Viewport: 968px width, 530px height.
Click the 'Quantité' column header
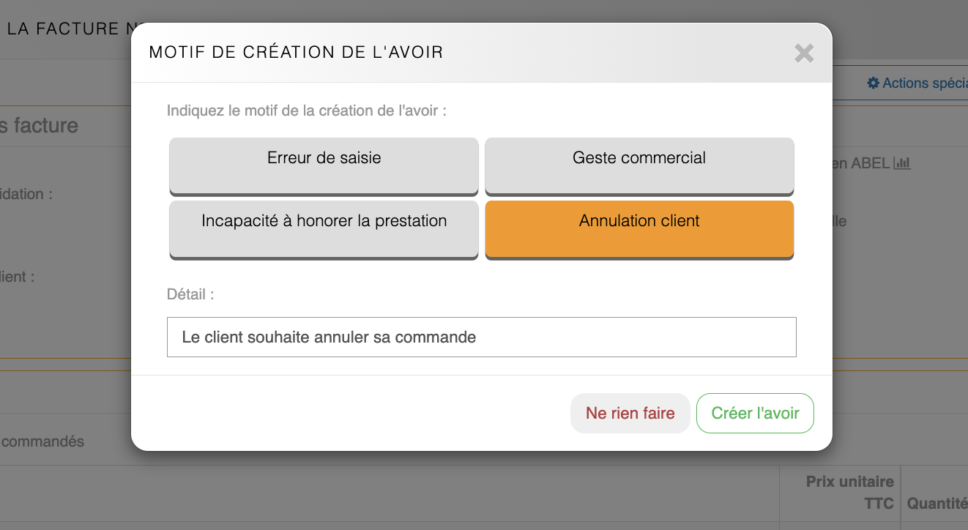tap(937, 504)
